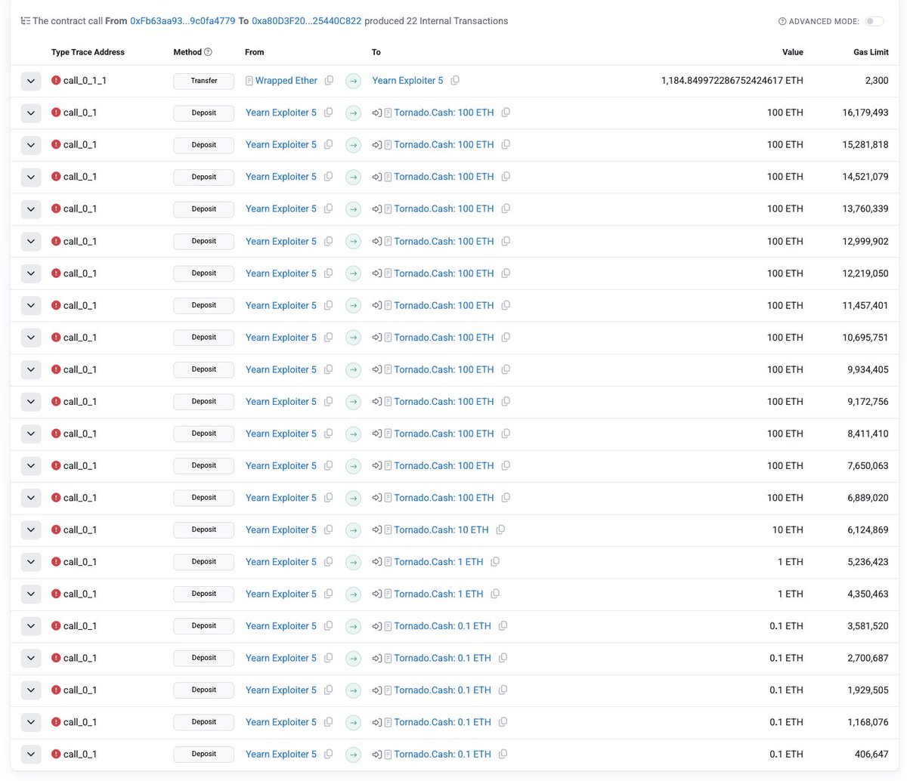Toggle the Advanced Mode switch
907x781 pixels.
[x=874, y=21]
